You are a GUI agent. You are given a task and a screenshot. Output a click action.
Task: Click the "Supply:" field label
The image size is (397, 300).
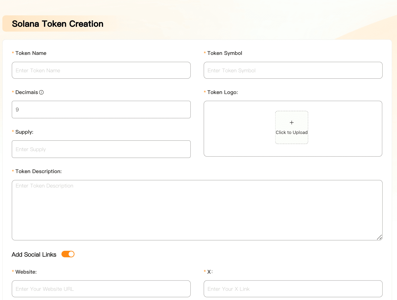point(24,132)
